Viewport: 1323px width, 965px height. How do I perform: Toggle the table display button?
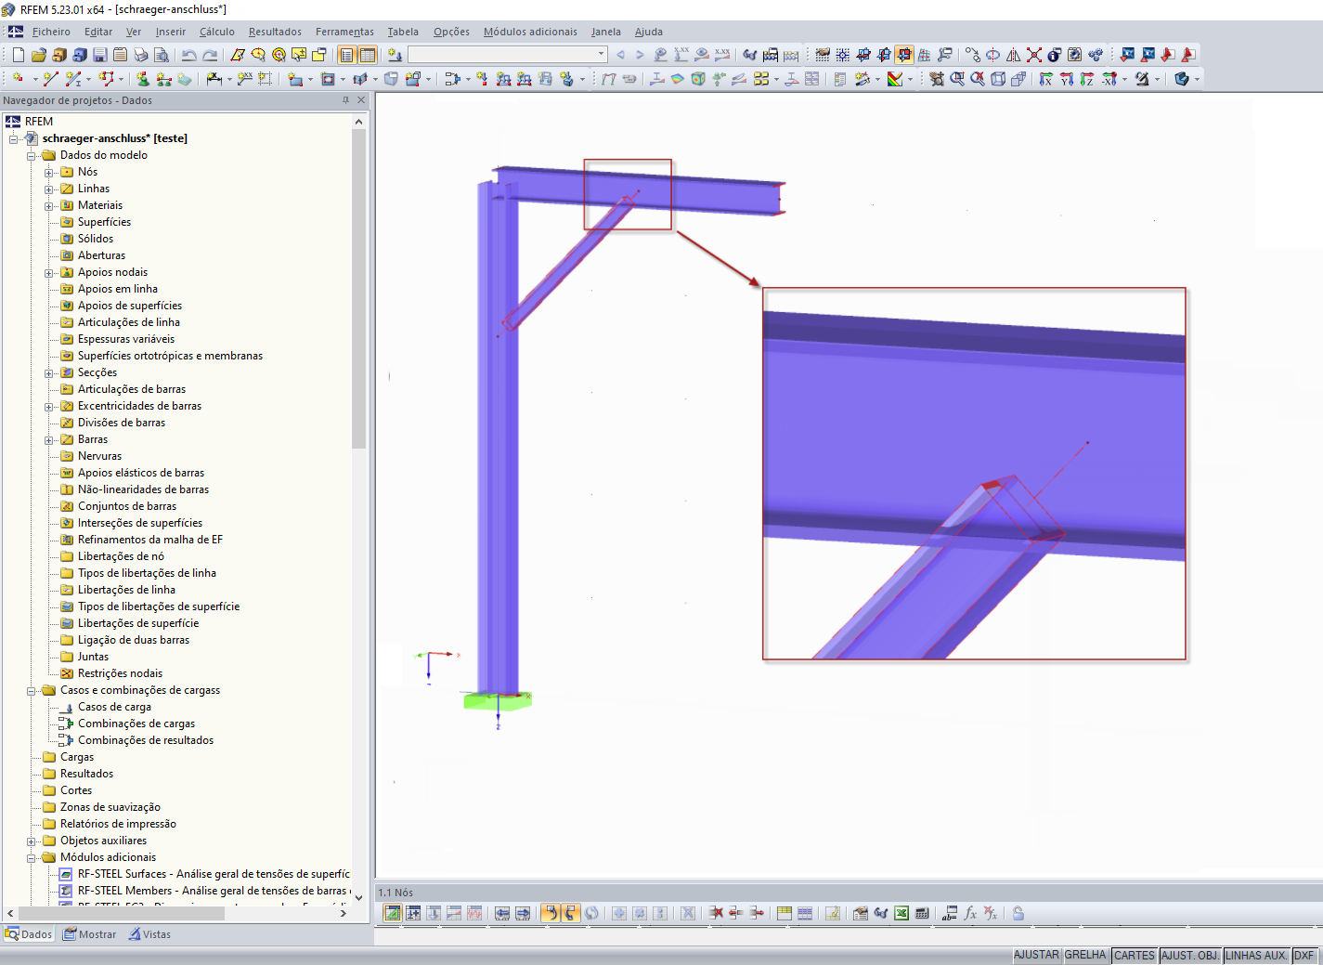[368, 55]
